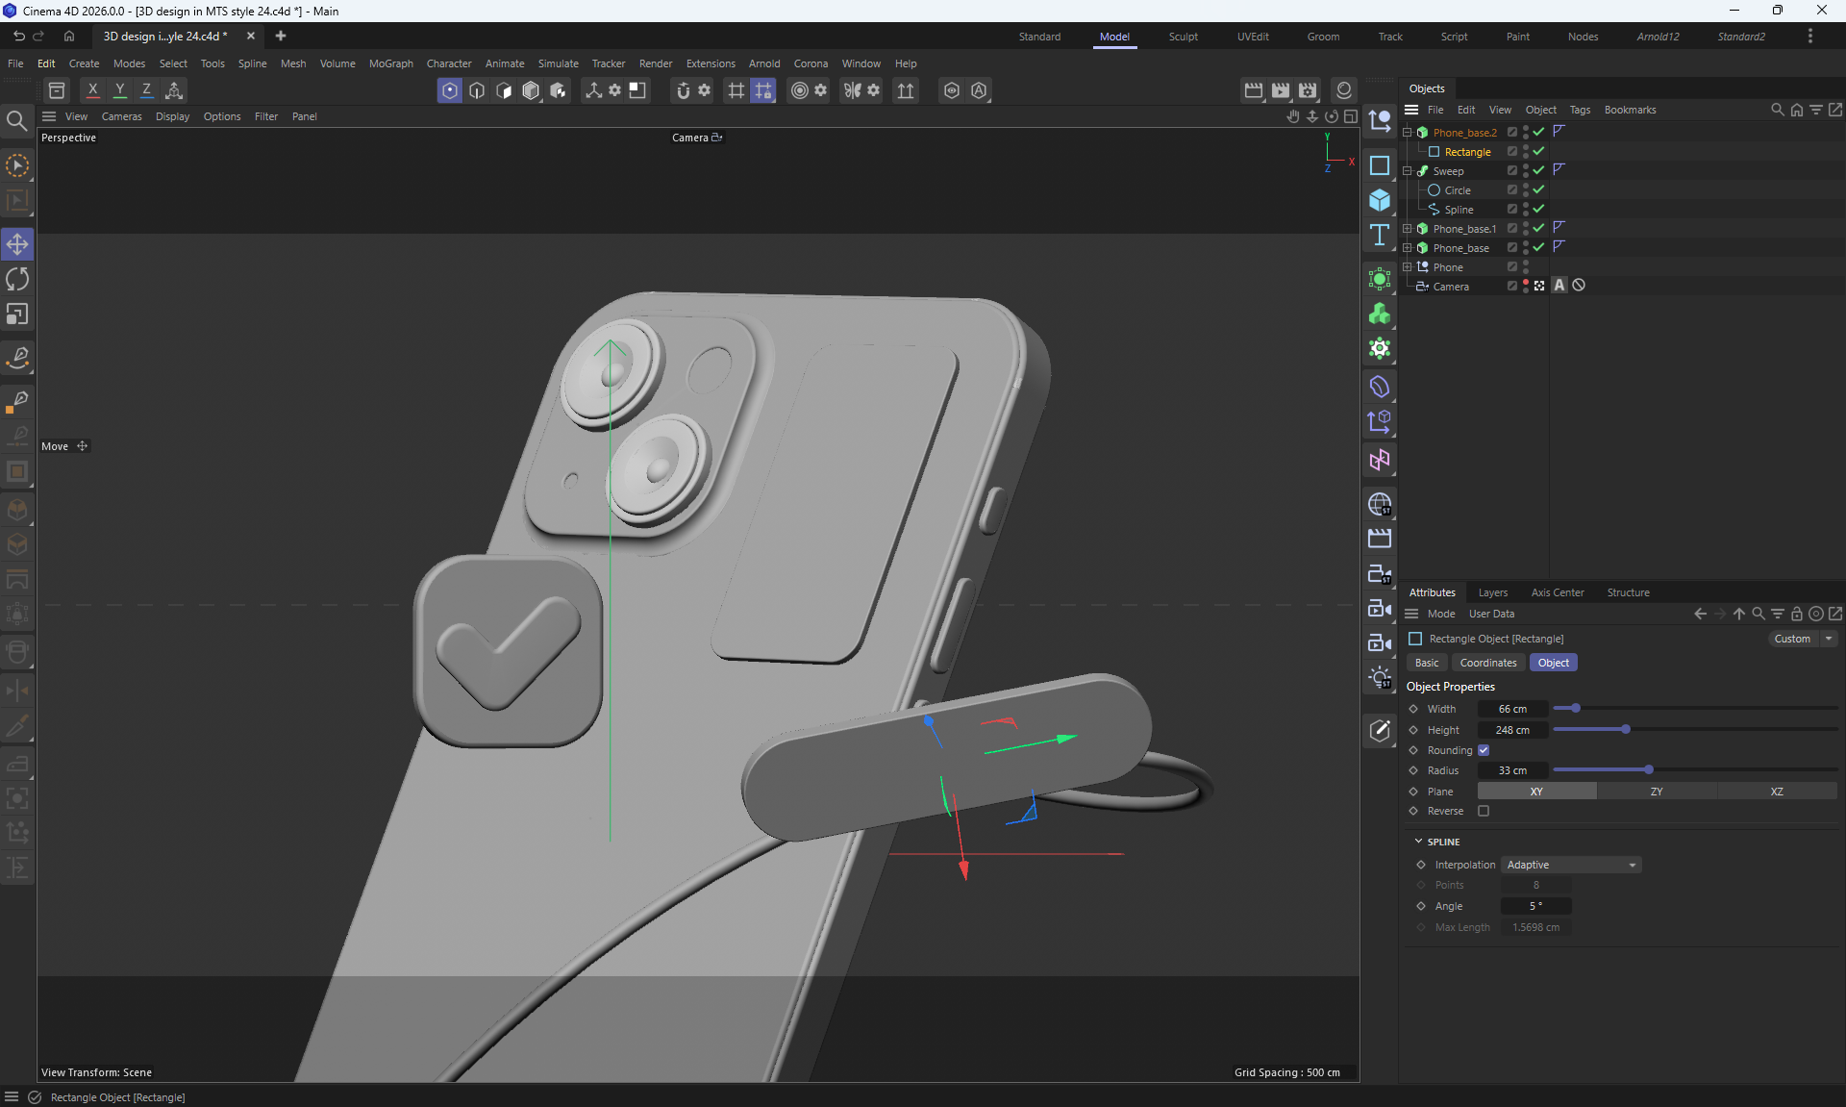Open the Coordinates attribute tab
The height and width of the screenshot is (1107, 1846).
1487,663
